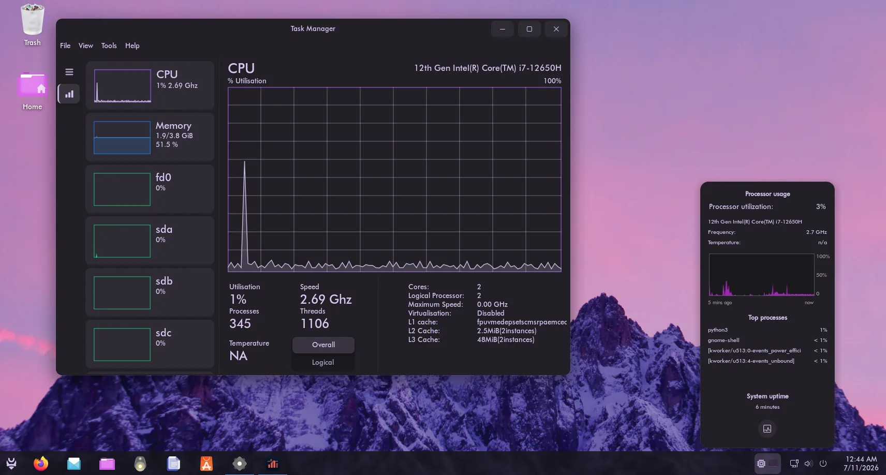Open system monitor icon in Processor usage widget
Image resolution: width=886 pixels, height=475 pixels.
pyautogui.click(x=767, y=428)
